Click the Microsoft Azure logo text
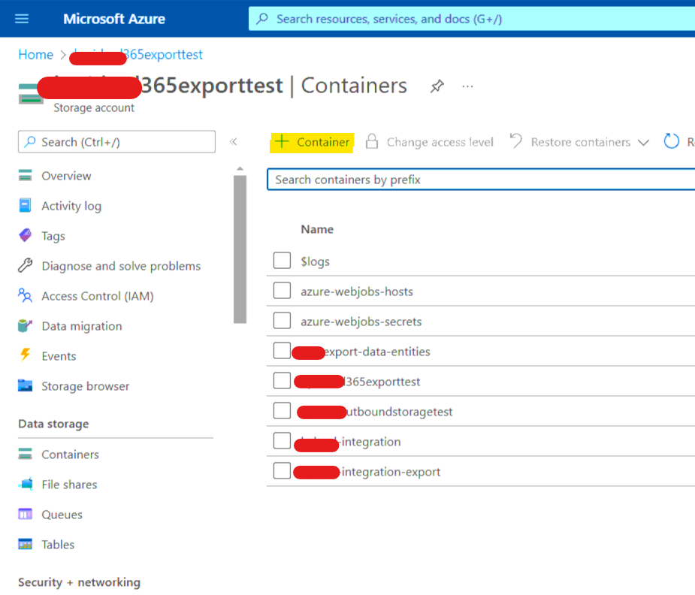Screen dimensions: 695x595 click(x=114, y=19)
